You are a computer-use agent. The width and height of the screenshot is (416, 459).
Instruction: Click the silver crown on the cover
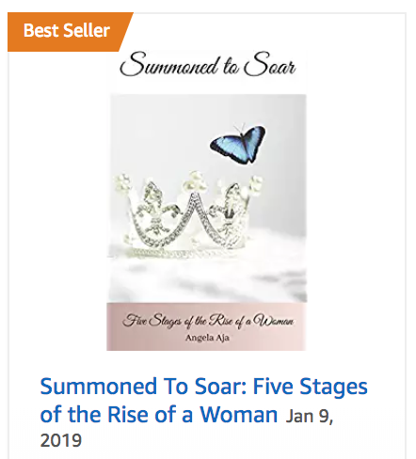tap(189, 214)
